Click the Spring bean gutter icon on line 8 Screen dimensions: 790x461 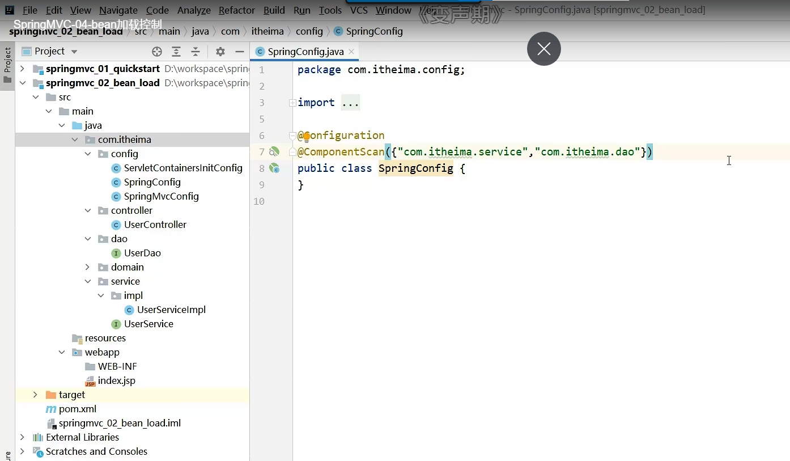(274, 168)
